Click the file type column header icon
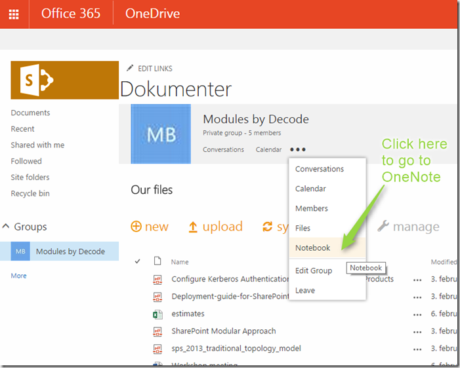The image size is (460, 368). 157,261
